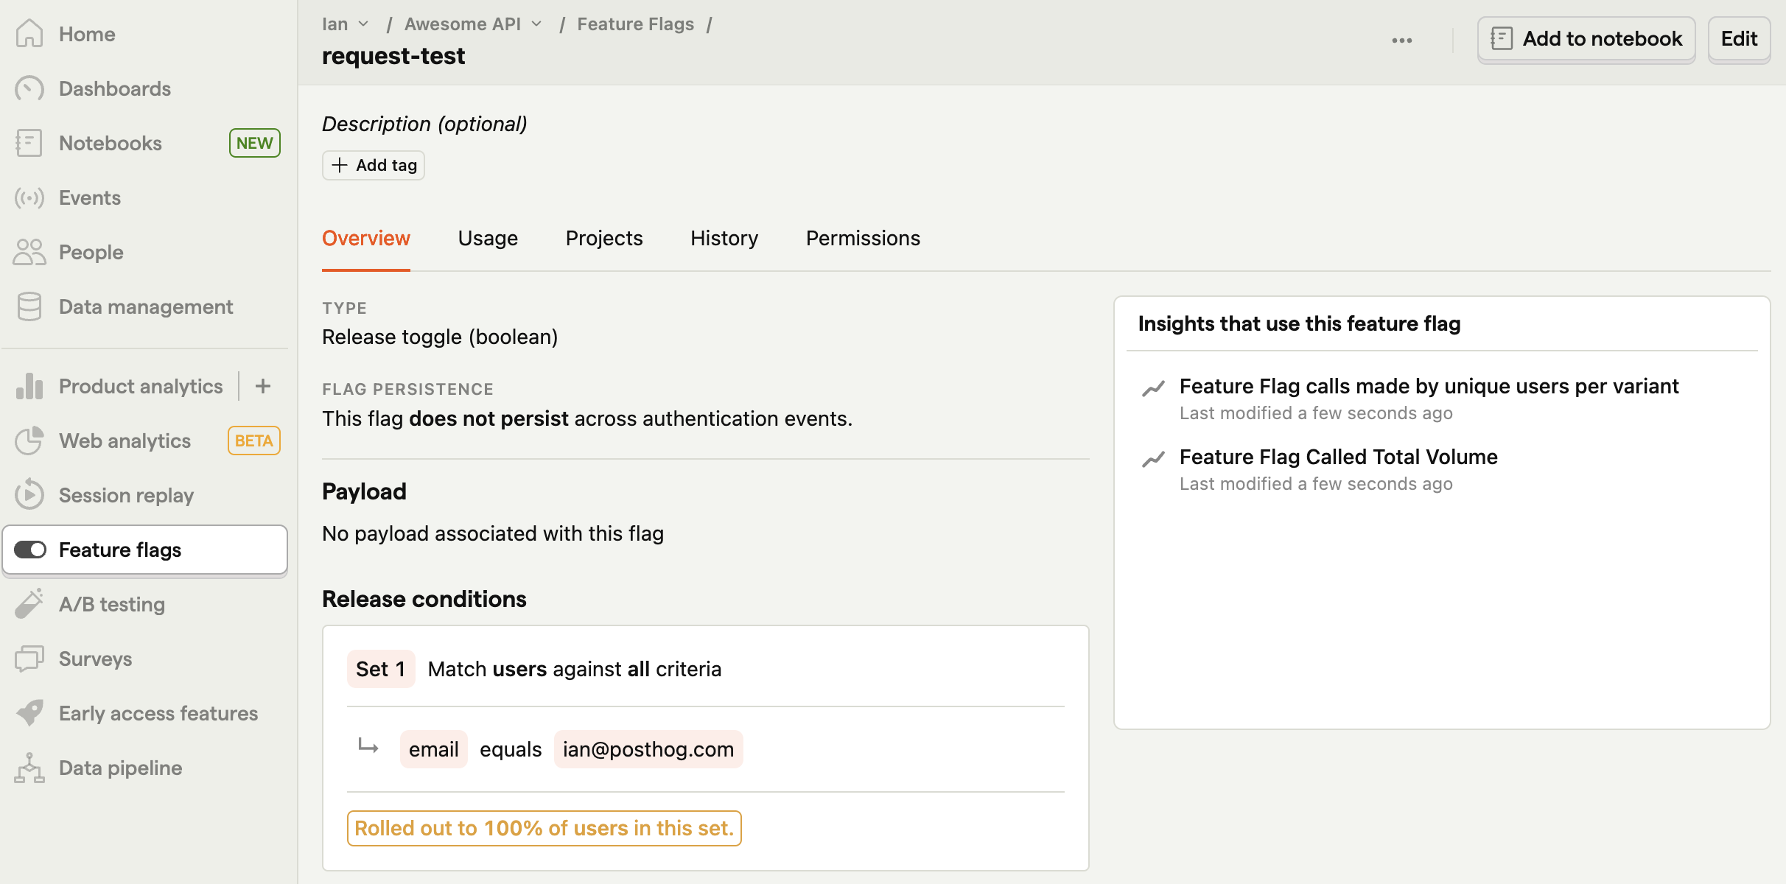Open the three-dot more options menu
The height and width of the screenshot is (884, 1786).
(x=1402, y=41)
